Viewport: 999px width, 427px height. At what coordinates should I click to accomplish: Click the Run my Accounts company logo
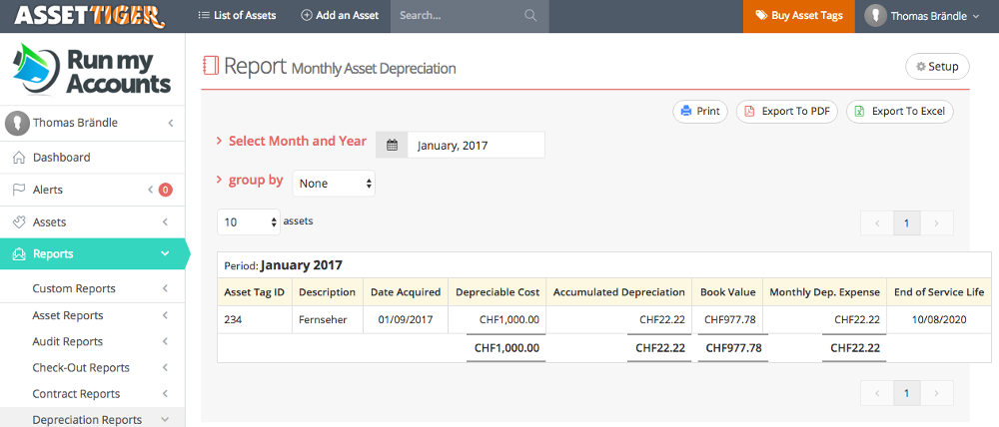tap(92, 70)
